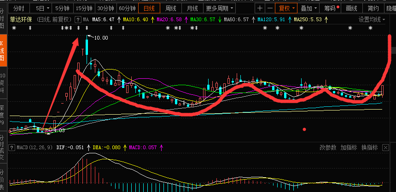Switch to the 月线 monthly period
This screenshot has width=396, height=192.
[x=192, y=8]
